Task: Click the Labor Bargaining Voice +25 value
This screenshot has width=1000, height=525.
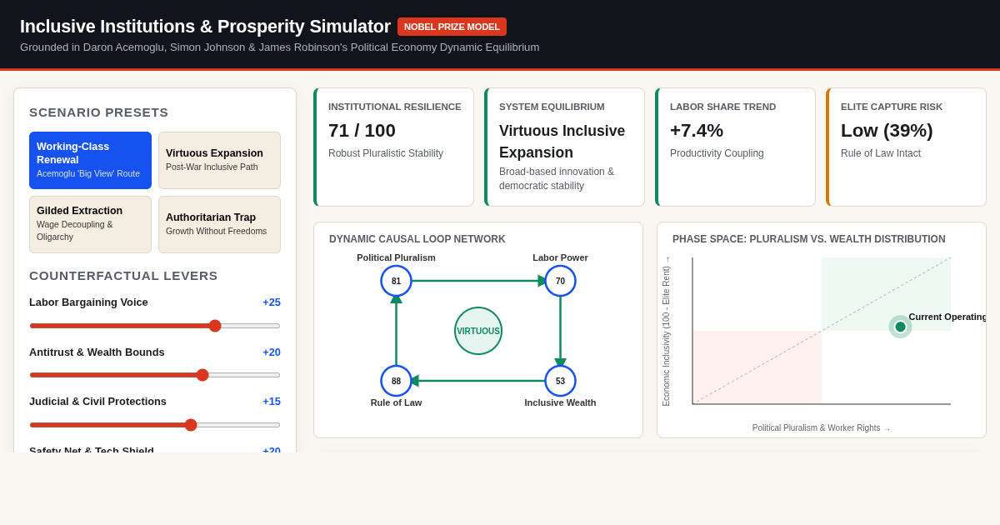Action: (x=272, y=302)
